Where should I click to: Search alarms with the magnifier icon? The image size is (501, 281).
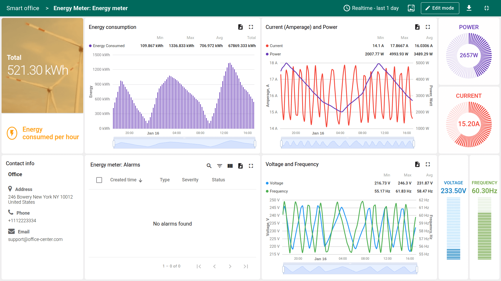[209, 166]
